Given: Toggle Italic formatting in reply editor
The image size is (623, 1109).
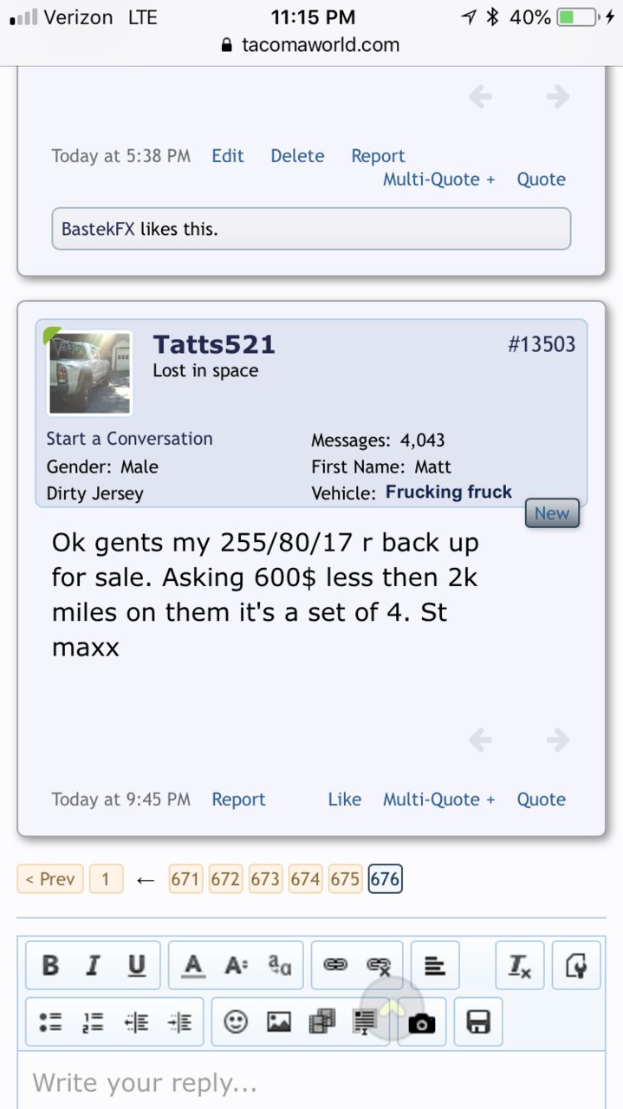Looking at the screenshot, I should click(93, 965).
